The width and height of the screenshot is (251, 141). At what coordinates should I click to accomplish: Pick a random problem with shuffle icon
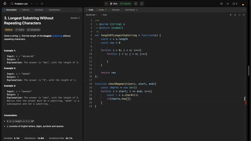click(42, 4)
